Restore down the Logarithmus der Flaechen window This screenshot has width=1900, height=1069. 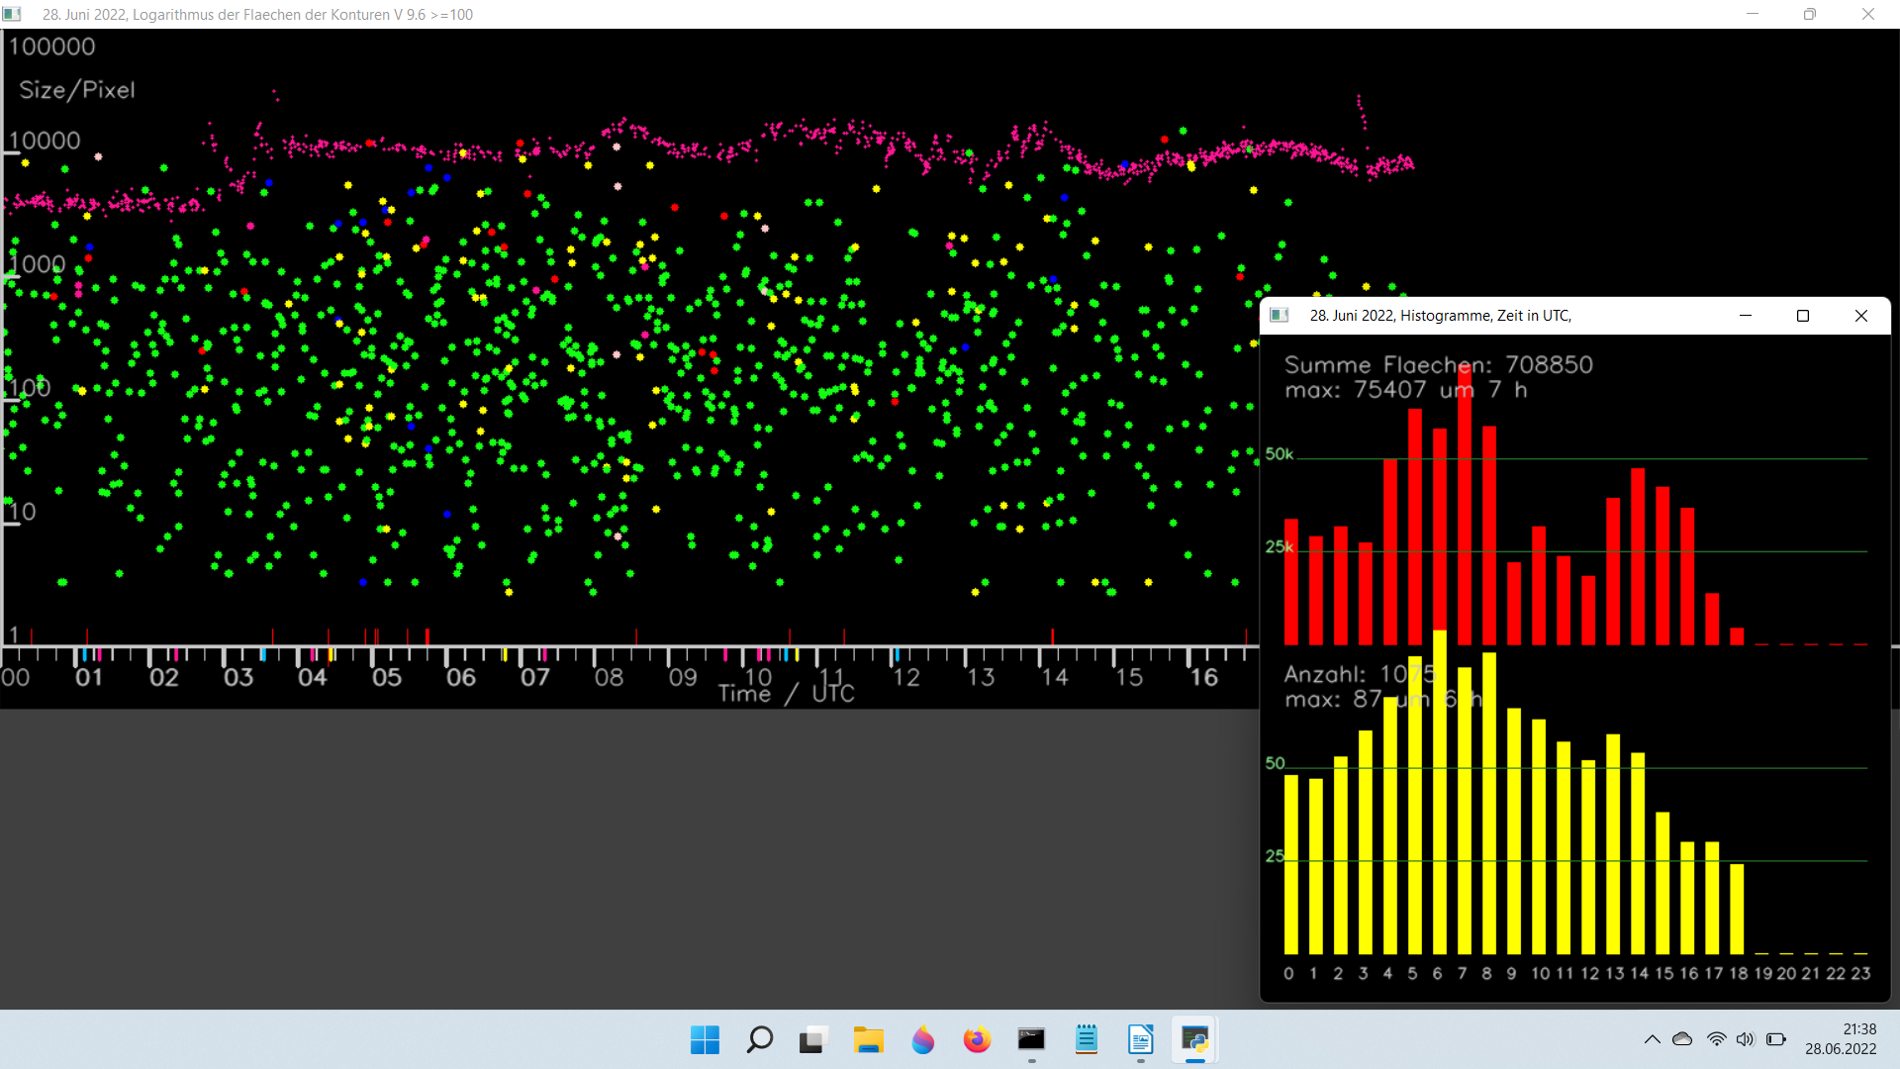(1810, 14)
